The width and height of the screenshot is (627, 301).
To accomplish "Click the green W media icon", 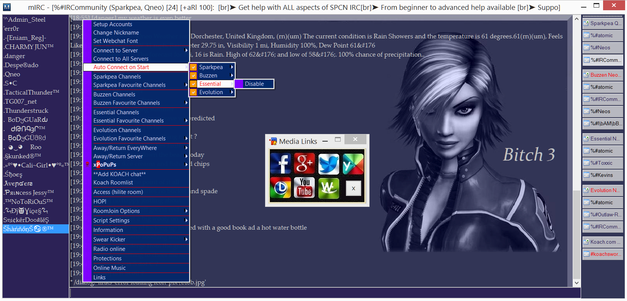I will pos(329,188).
